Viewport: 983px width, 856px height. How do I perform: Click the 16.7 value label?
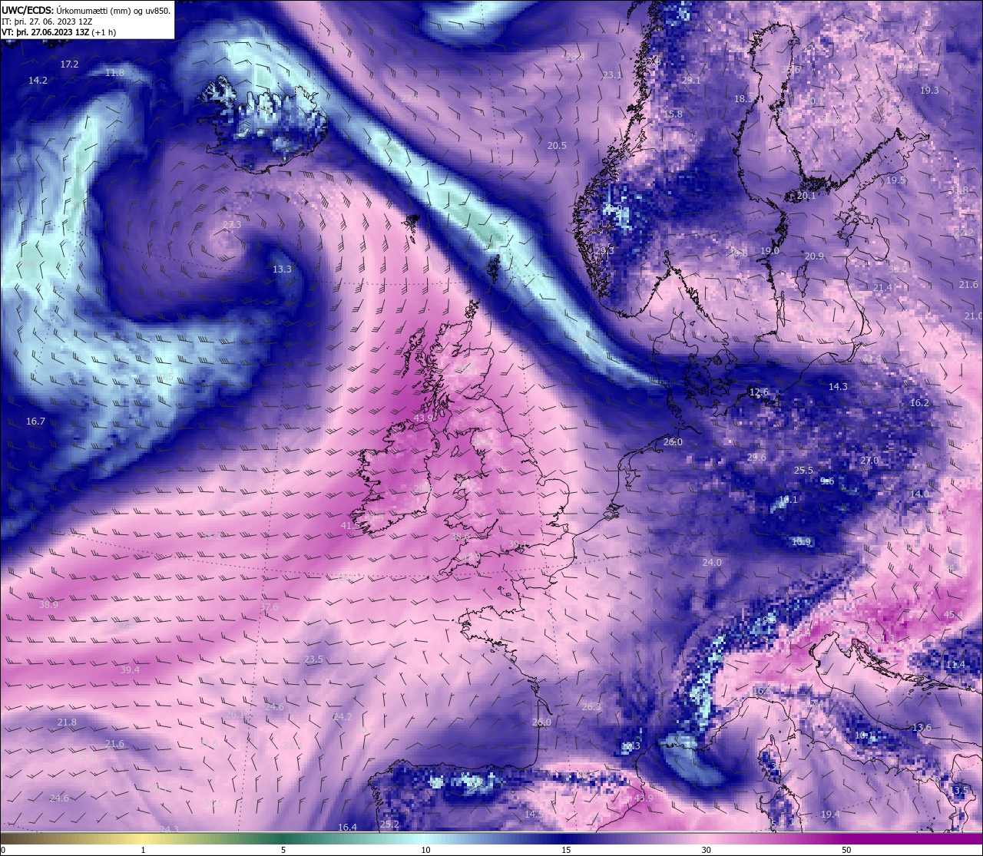(x=35, y=421)
